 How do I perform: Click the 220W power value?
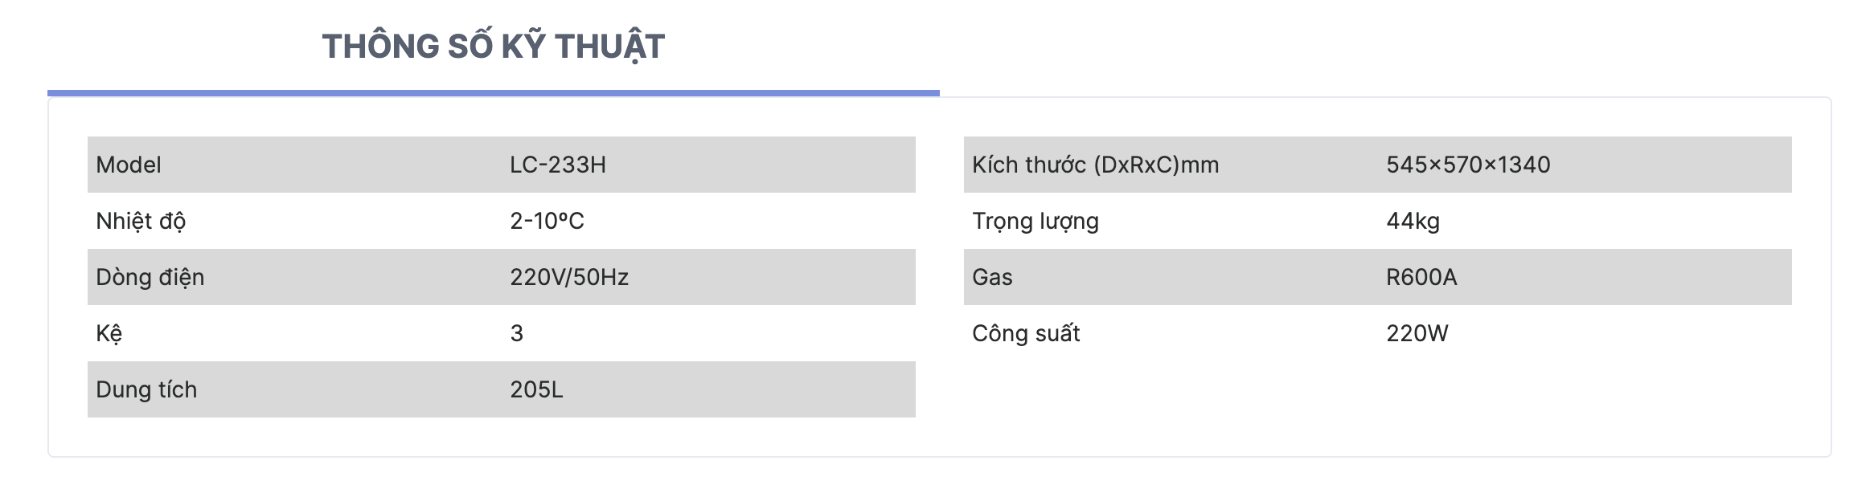1417,333
